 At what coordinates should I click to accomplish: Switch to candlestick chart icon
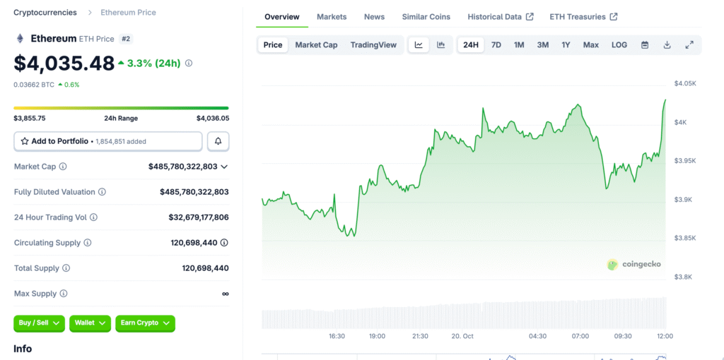pyautogui.click(x=441, y=45)
